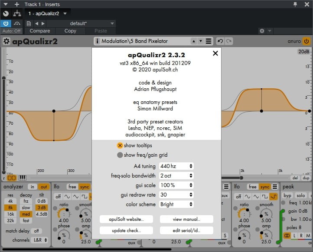
Task: Select 4.5dB analyzer tilt
Action: click(42, 214)
